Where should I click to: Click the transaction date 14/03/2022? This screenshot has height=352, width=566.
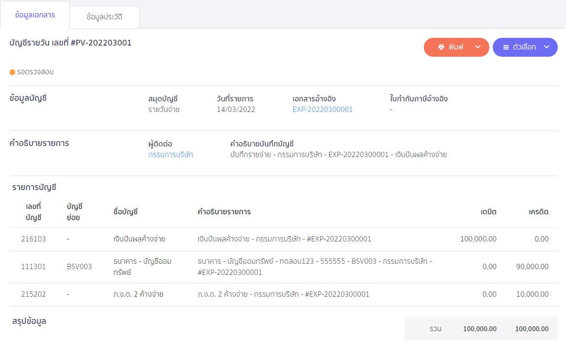pyautogui.click(x=236, y=110)
